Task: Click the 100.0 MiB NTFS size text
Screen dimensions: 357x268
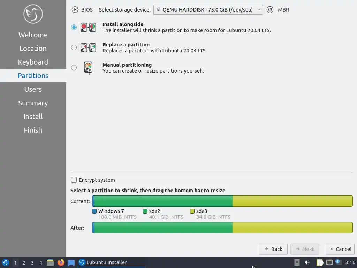Action: tap(117, 217)
